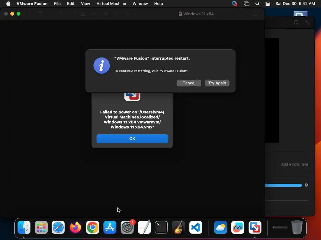The width and height of the screenshot is (321, 240).
Task: Open the App Store from the Dock
Action: [x=110, y=227]
